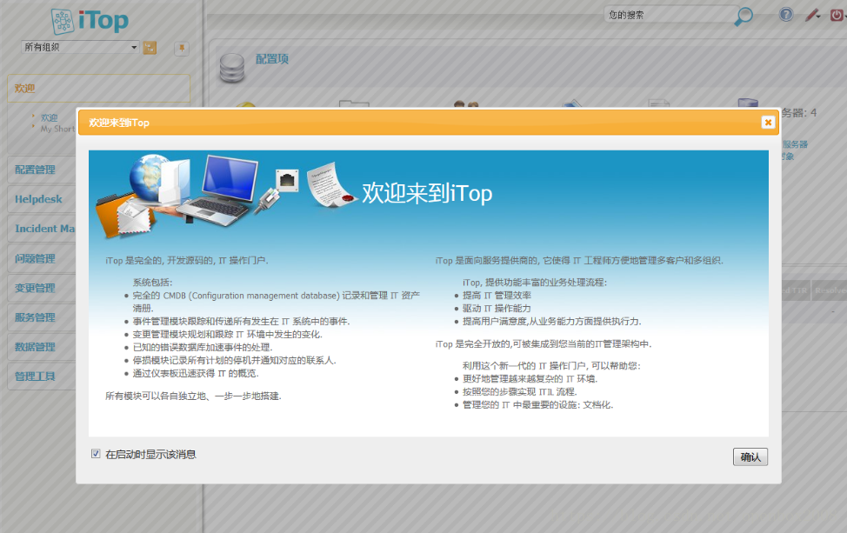Open My Shortcuts submenu item
This screenshot has height=533, width=847.
[x=57, y=129]
